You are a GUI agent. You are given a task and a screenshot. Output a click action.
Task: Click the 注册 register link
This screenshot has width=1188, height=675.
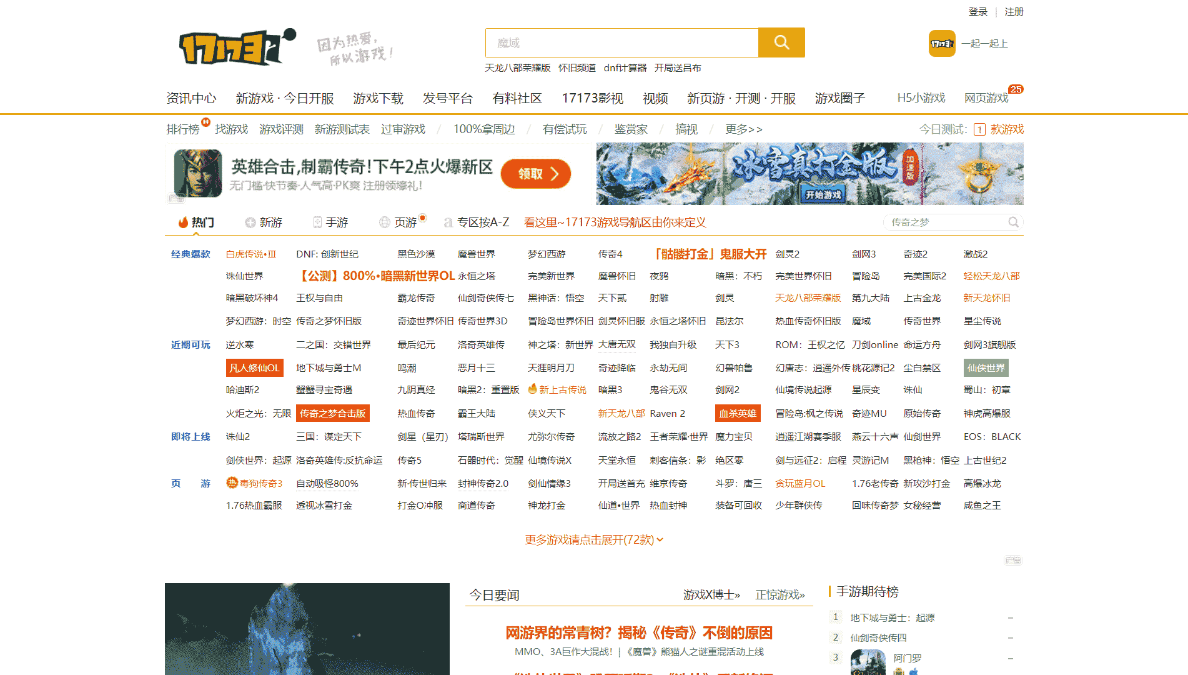pos(1014,12)
